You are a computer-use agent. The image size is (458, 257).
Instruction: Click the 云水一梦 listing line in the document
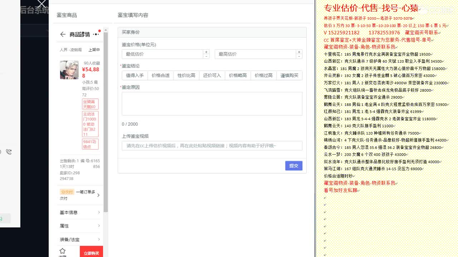pyautogui.click(x=366, y=155)
